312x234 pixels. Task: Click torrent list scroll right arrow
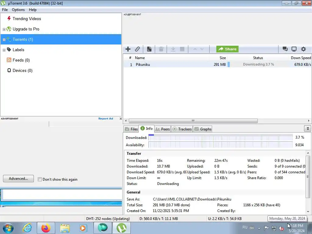[x=309, y=121]
